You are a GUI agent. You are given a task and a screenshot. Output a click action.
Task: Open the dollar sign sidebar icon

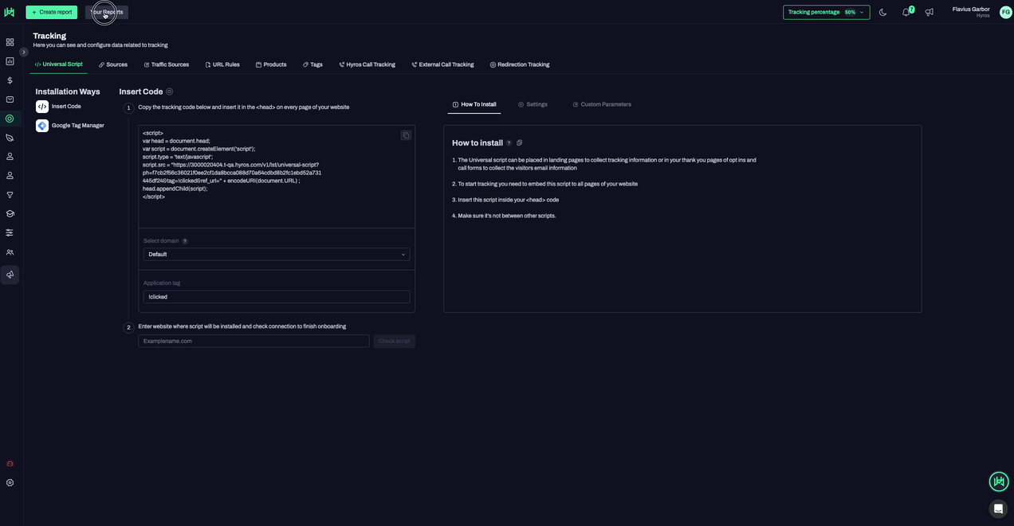click(10, 80)
